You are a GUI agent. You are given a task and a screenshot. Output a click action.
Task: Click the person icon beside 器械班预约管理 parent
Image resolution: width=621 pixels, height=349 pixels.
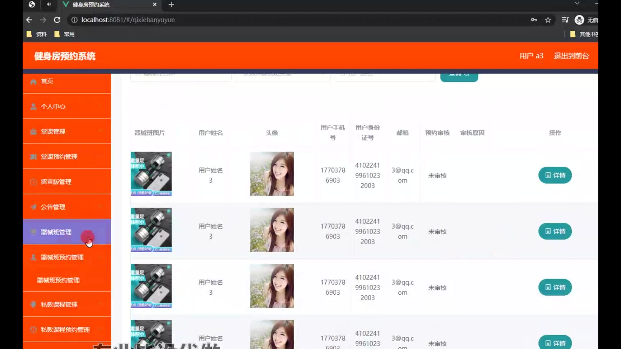(33, 257)
